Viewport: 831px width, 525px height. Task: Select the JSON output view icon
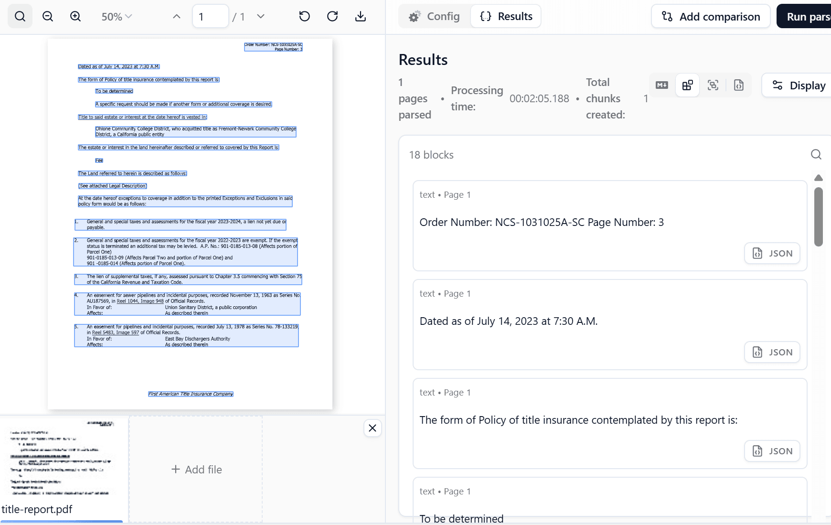(x=739, y=85)
